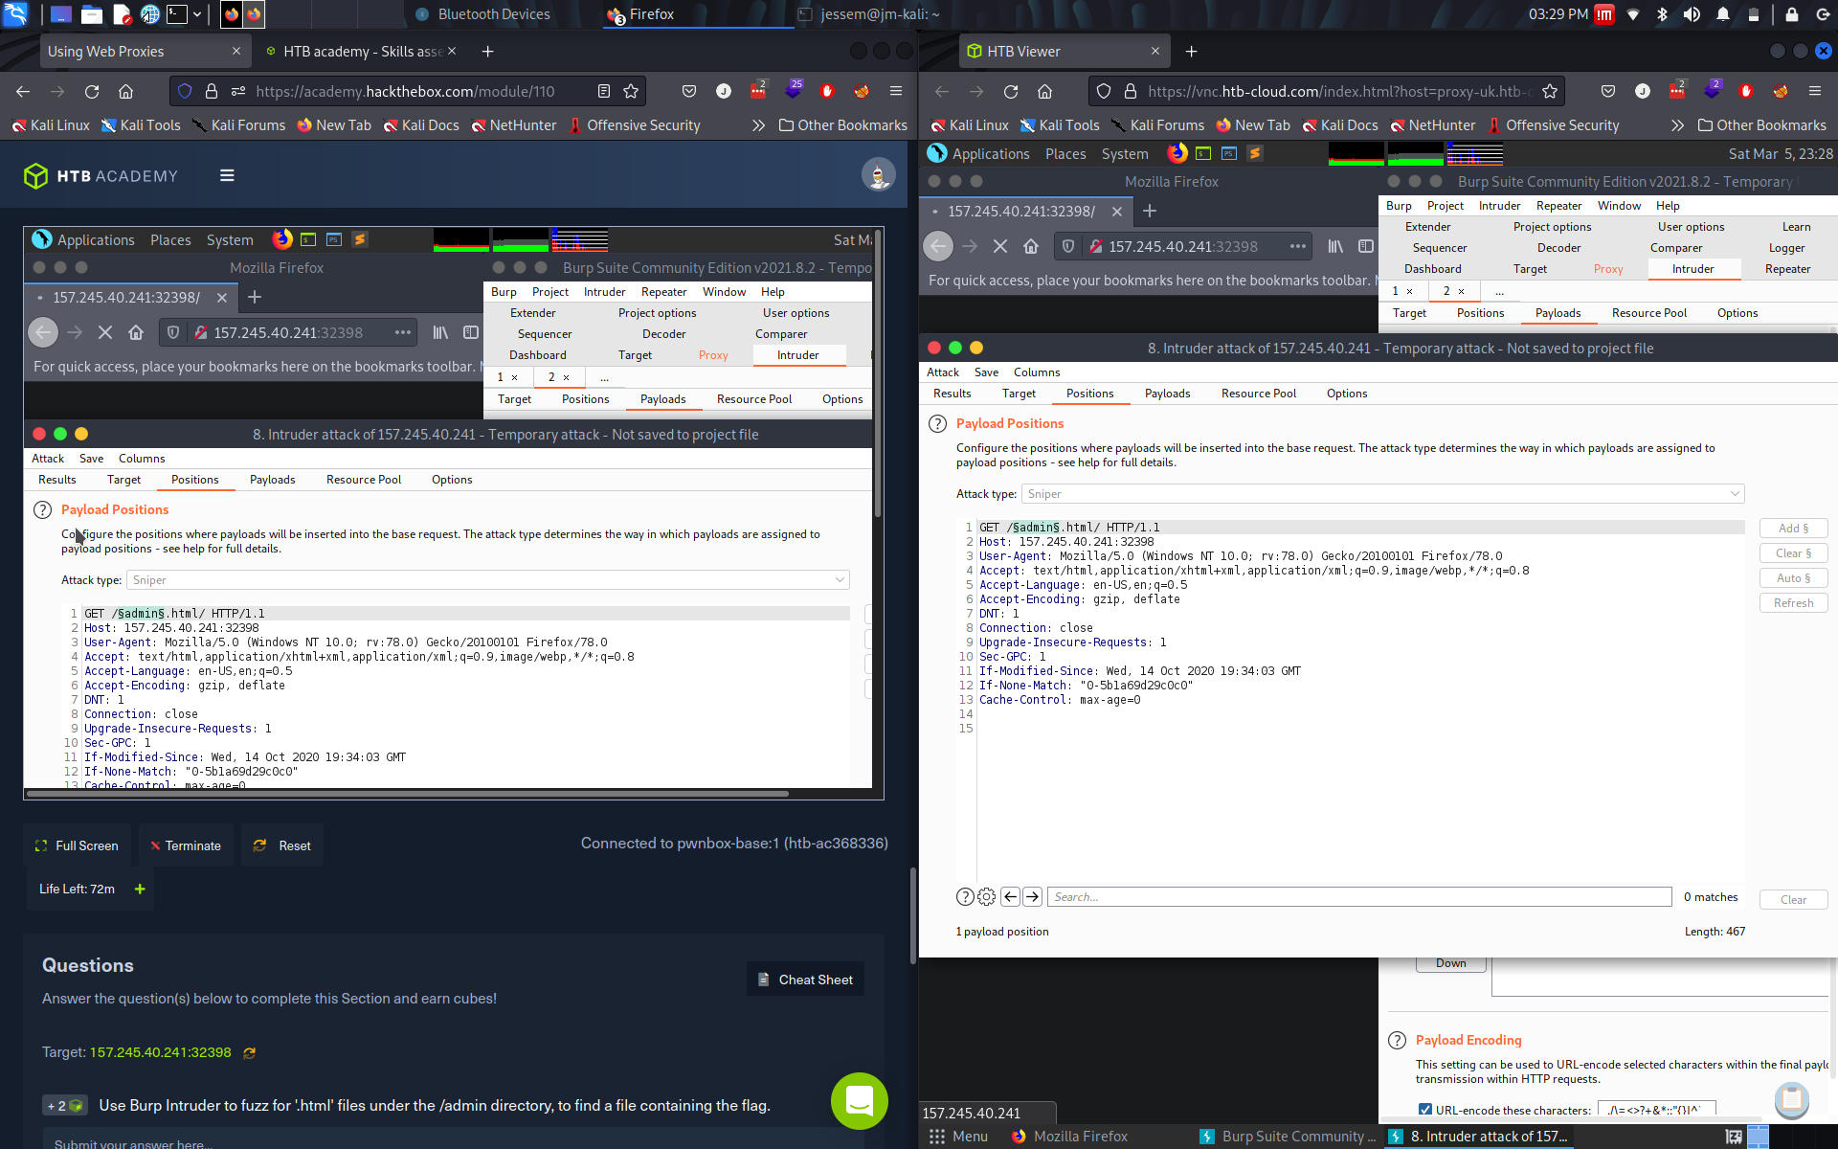Open the Columns menu in attack window
The width and height of the screenshot is (1838, 1149).
[1036, 372]
